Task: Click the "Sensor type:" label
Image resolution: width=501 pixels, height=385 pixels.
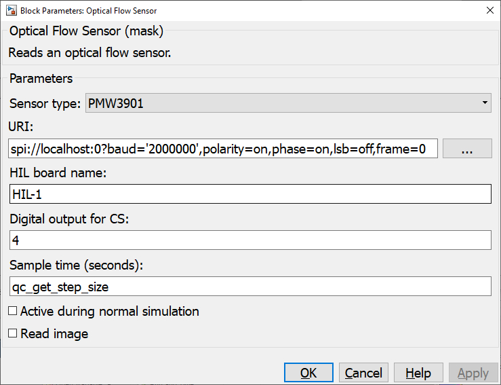Action: pyautogui.click(x=45, y=104)
